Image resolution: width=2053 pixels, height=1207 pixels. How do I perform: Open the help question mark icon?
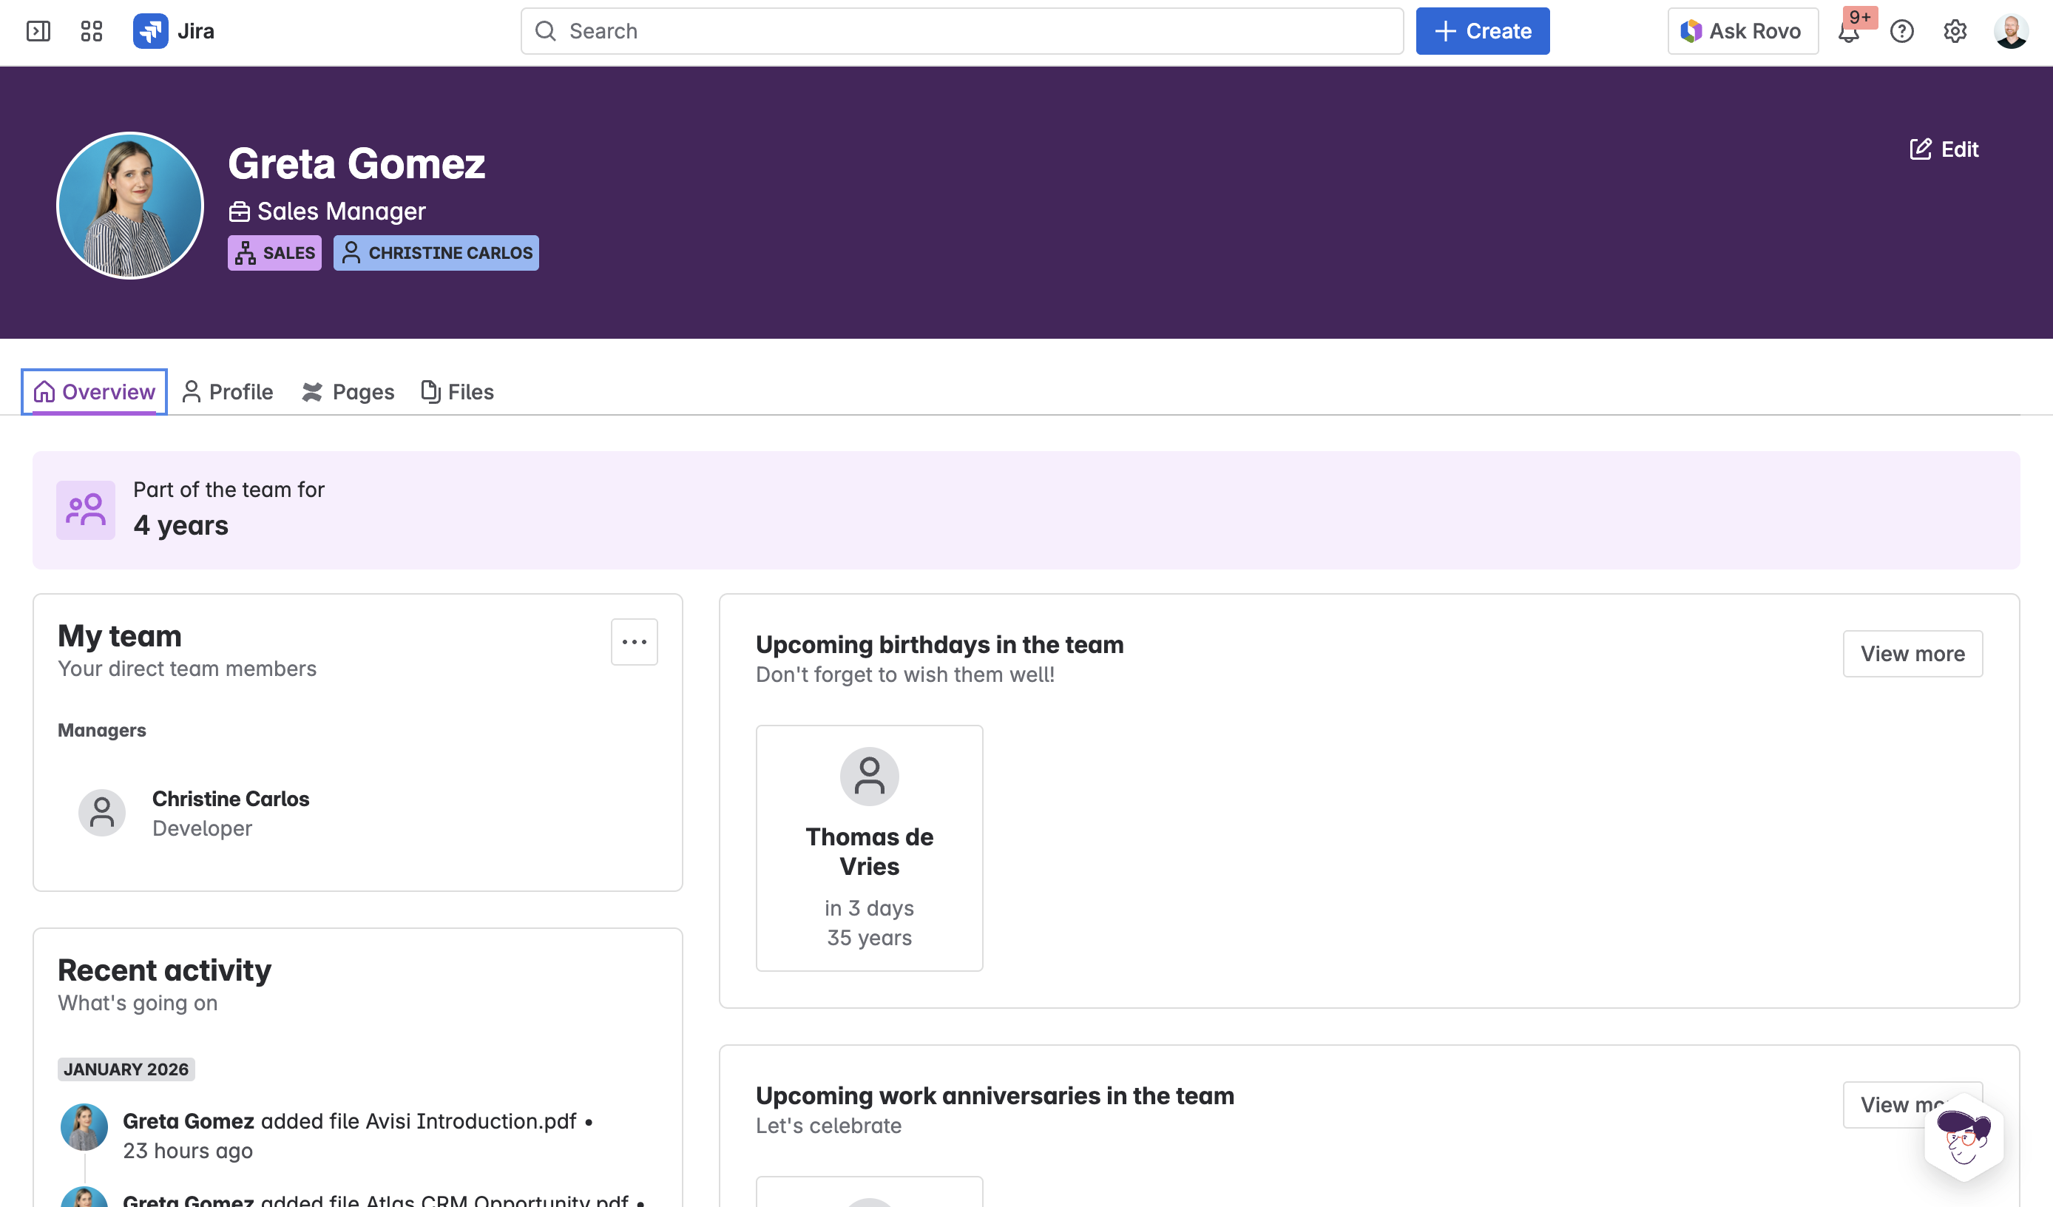point(1901,31)
